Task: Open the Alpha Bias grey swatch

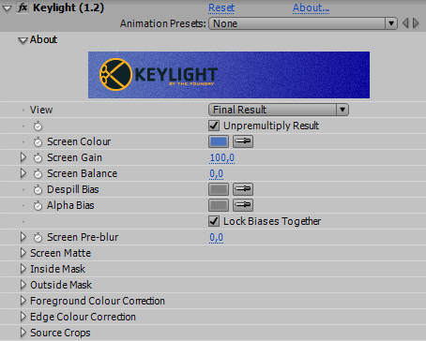Action: pyautogui.click(x=219, y=205)
